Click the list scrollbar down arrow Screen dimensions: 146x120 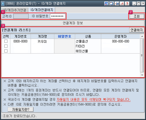tap(142, 75)
